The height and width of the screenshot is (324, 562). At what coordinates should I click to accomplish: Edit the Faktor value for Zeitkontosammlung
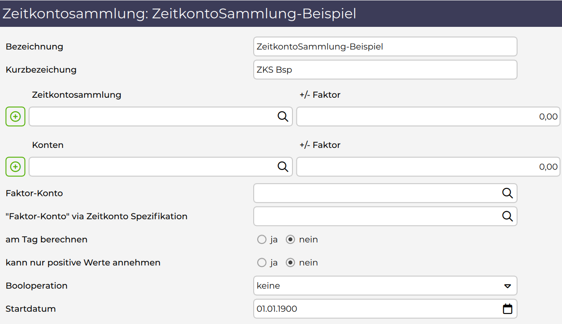(x=427, y=117)
